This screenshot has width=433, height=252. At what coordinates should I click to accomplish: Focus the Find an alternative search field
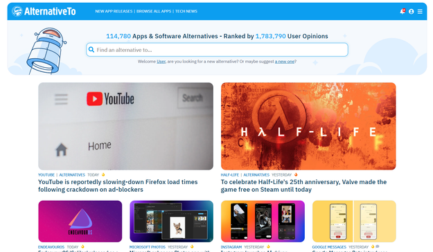(x=217, y=50)
